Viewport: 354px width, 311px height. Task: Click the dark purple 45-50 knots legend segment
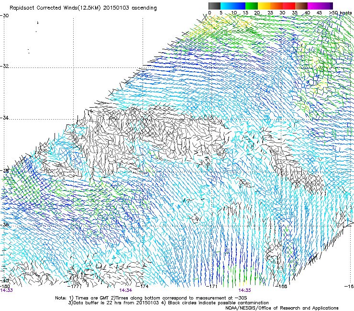click(326, 6)
